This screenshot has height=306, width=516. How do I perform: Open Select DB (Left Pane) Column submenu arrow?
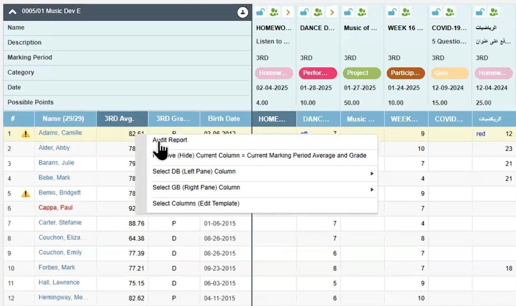click(x=372, y=174)
